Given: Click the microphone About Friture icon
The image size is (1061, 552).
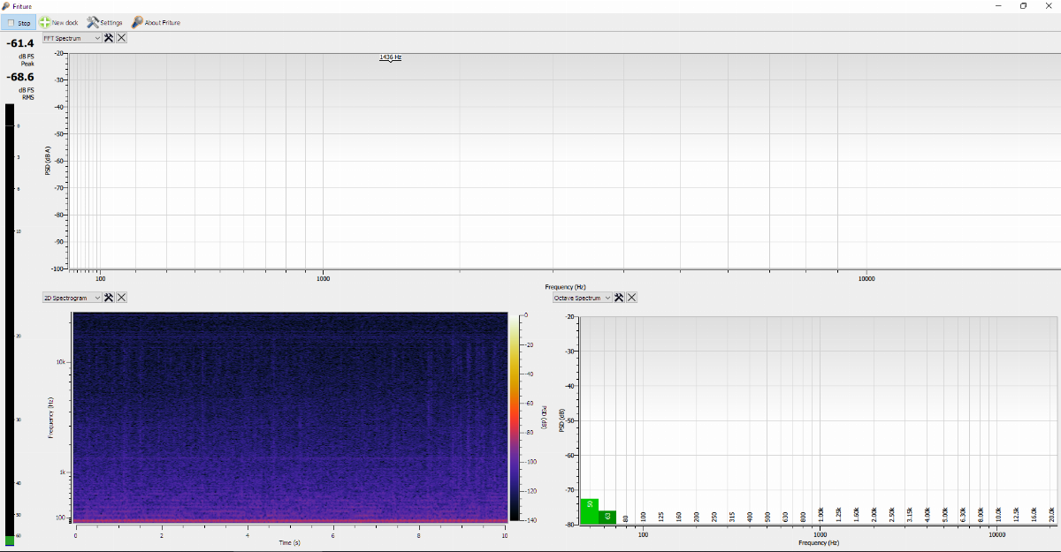Looking at the screenshot, I should coord(137,22).
